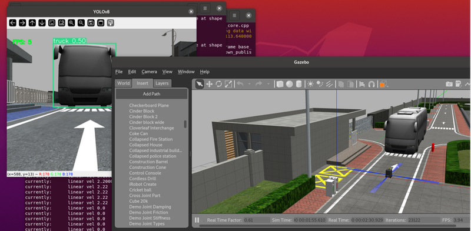Select Checkerboard Plane model

click(x=149, y=105)
